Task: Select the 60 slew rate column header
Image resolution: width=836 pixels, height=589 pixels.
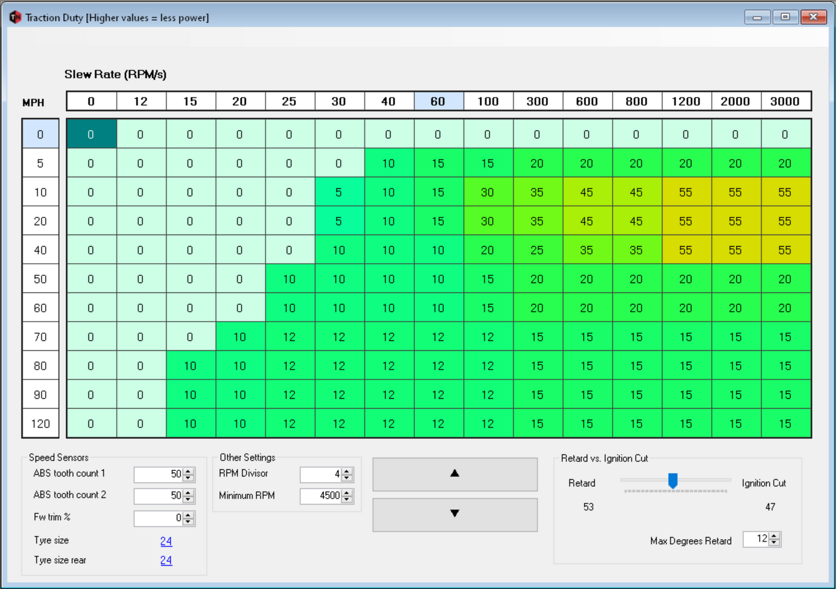Action: coord(438,101)
